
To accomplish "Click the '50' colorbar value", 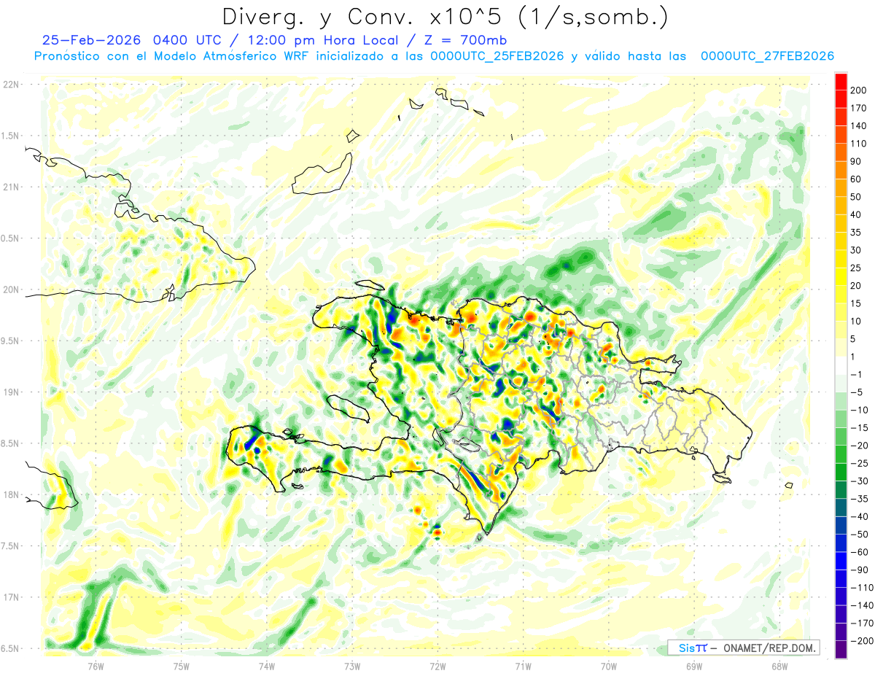I will tap(856, 197).
